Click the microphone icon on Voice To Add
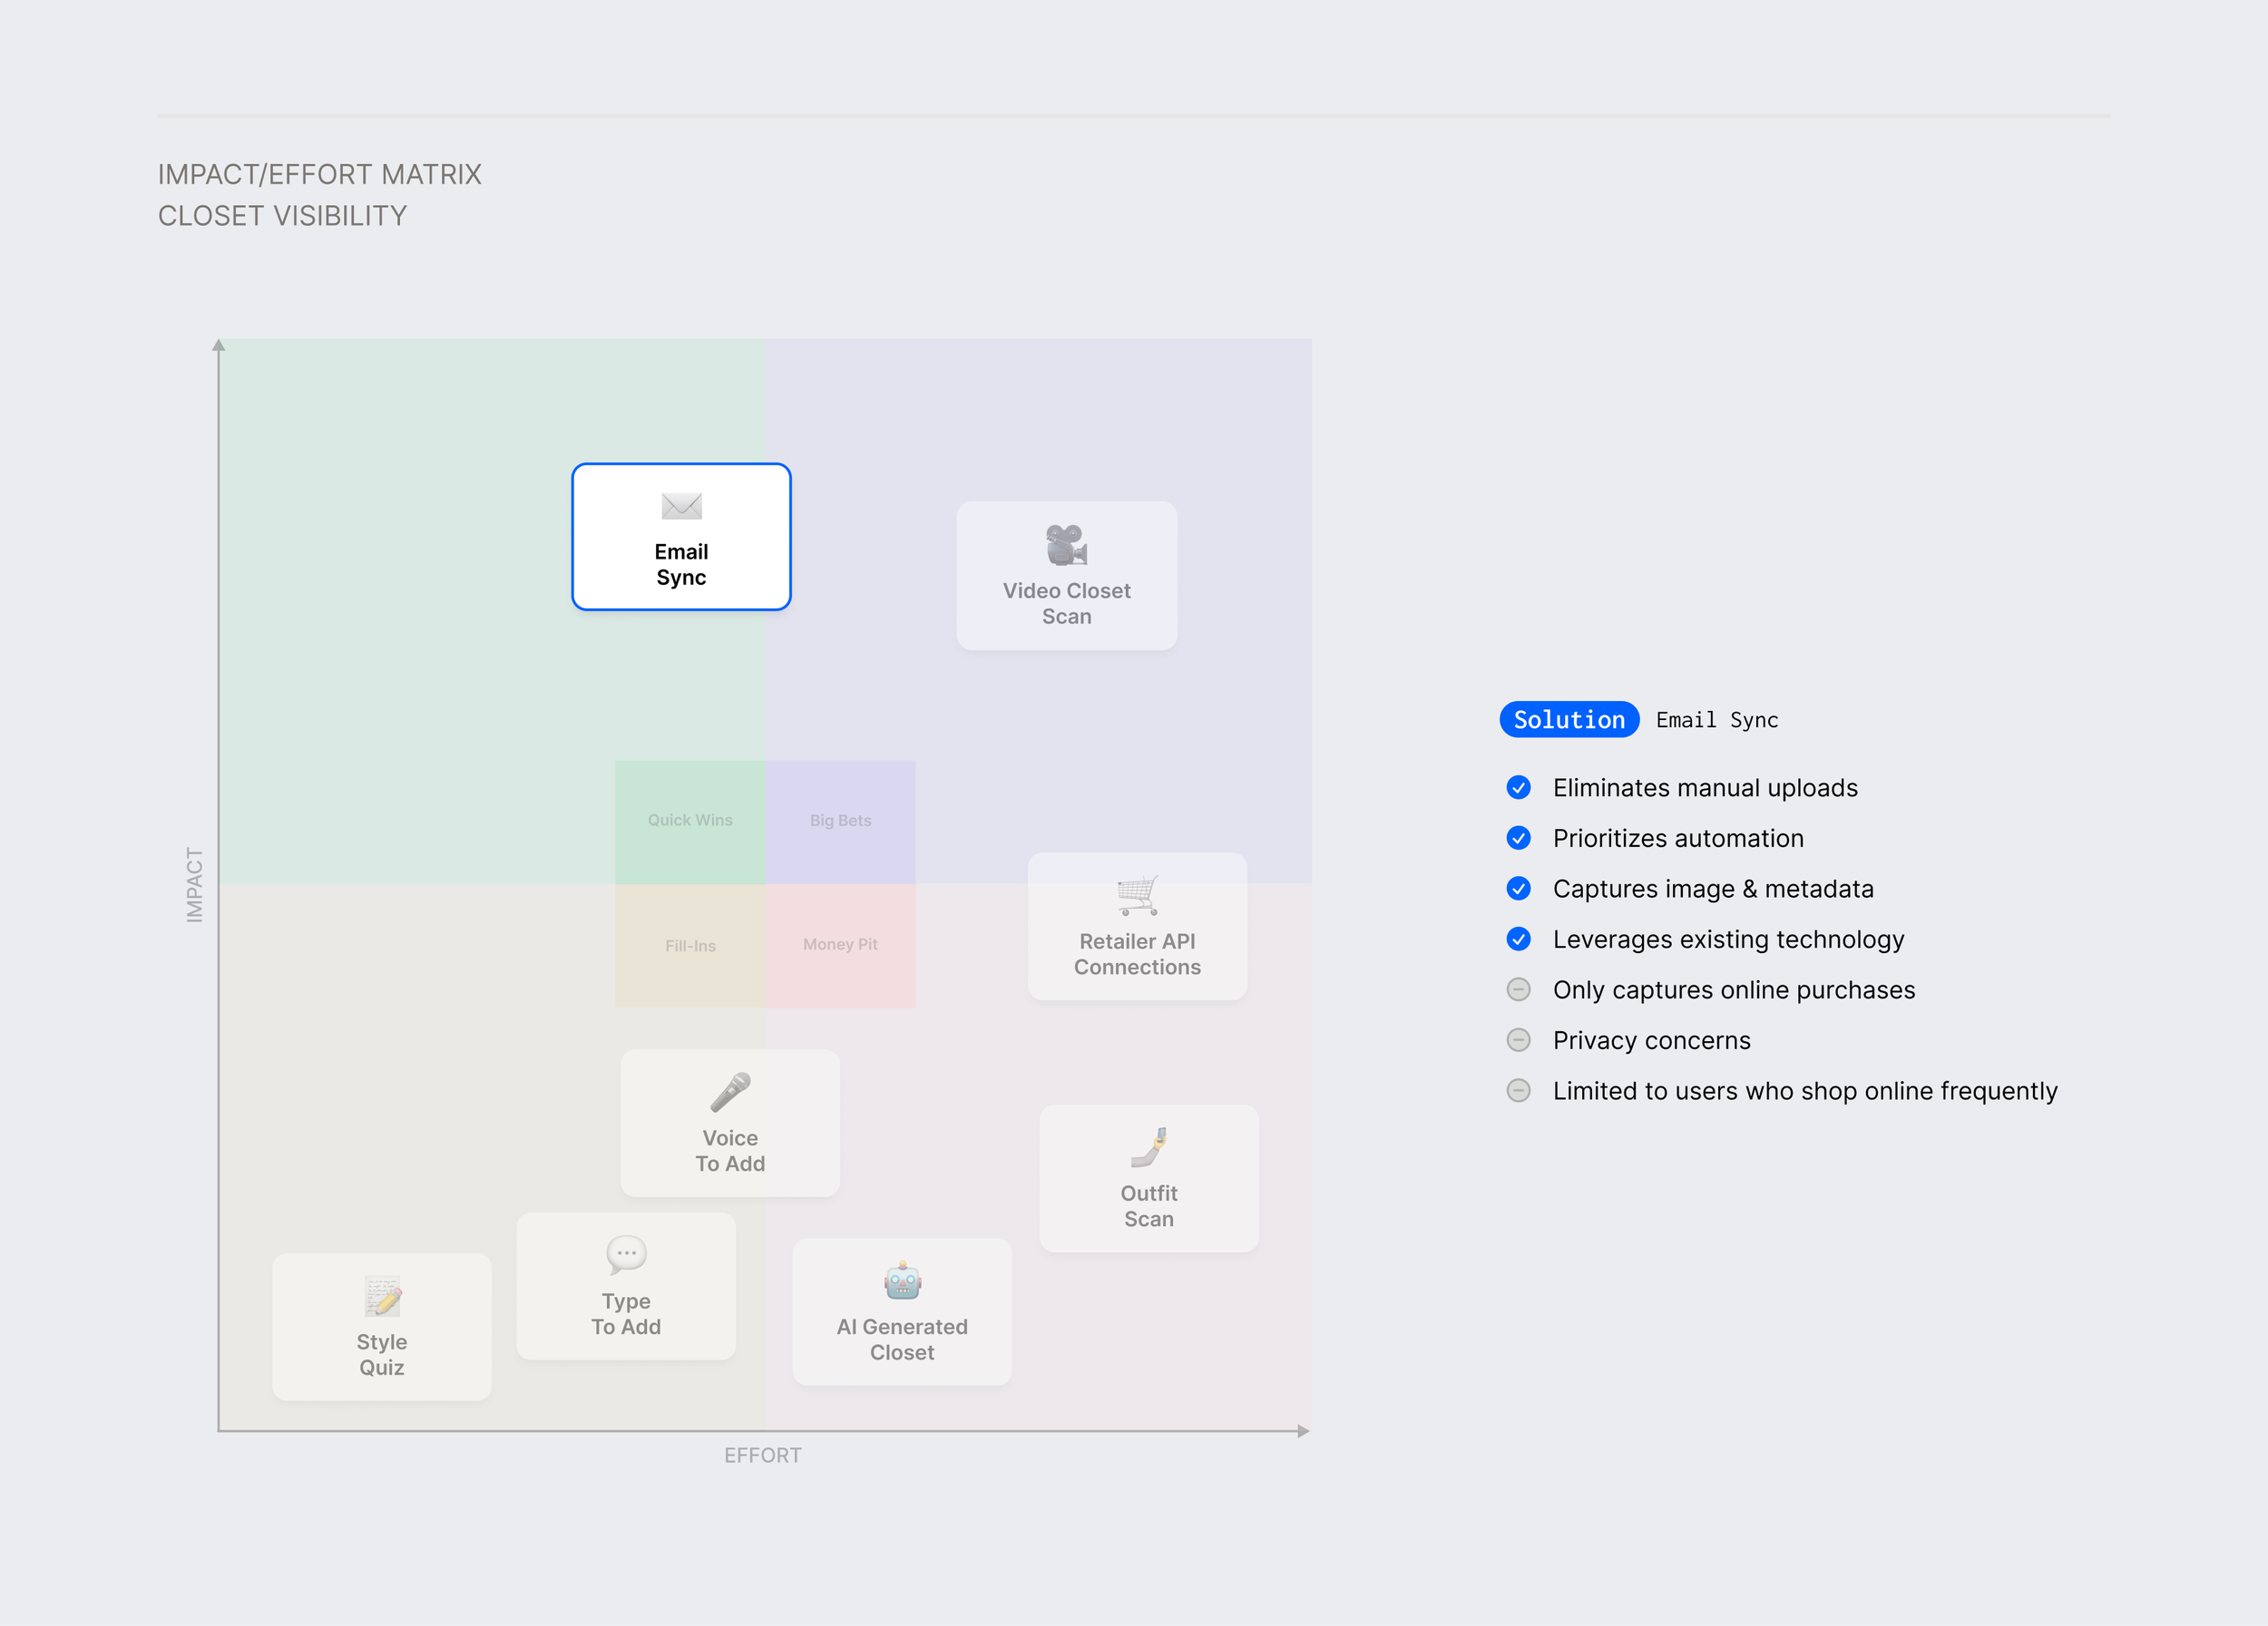This screenshot has width=2268, height=1626. click(x=730, y=1093)
